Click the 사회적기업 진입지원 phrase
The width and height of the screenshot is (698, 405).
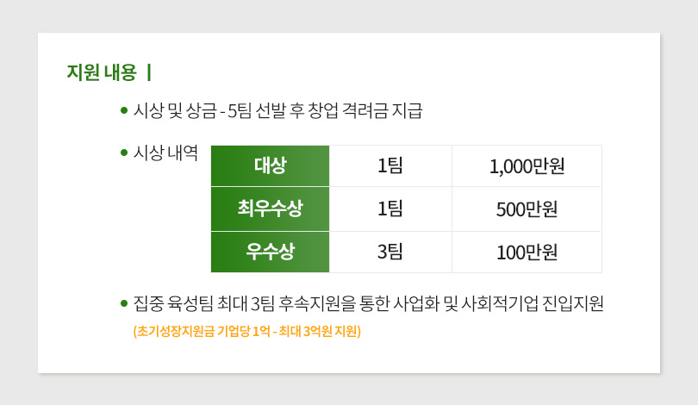[x=533, y=303]
